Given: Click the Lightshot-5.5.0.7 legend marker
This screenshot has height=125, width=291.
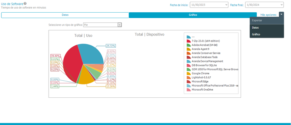Looking at the screenshot, I should coord(189,78).
